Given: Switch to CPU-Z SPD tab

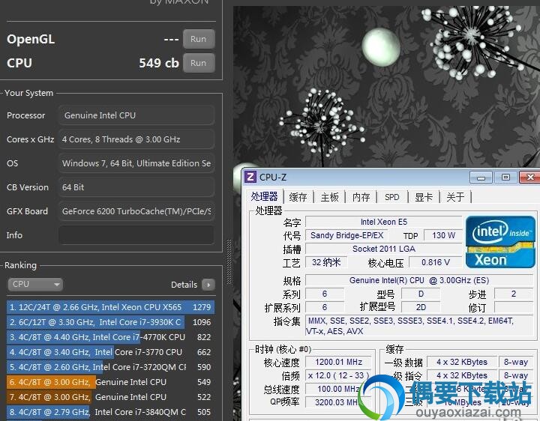Looking at the screenshot, I should [392, 197].
